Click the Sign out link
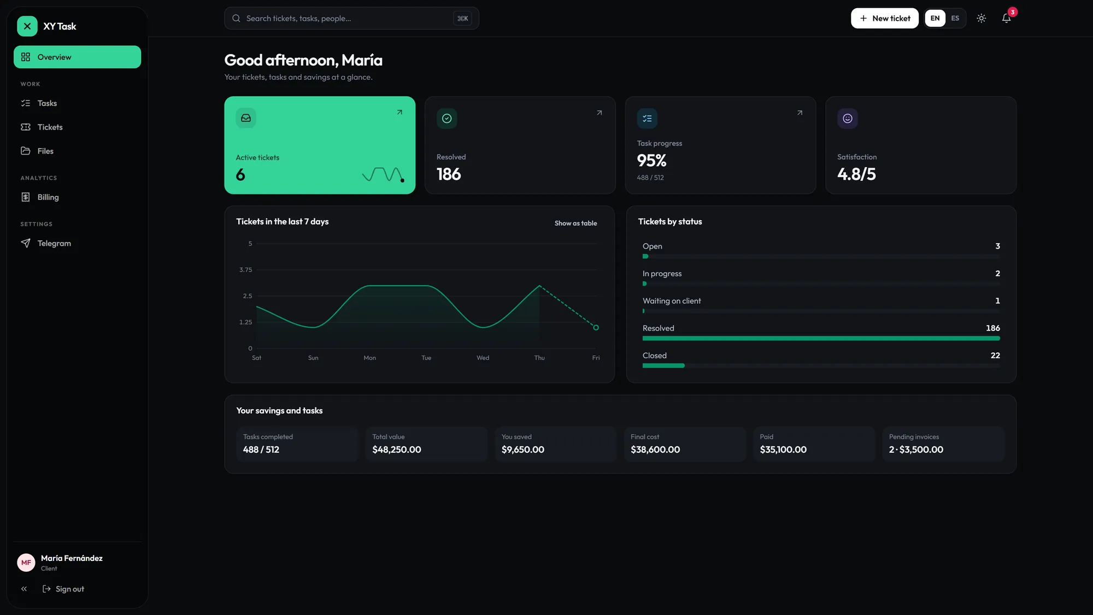Image resolution: width=1093 pixels, height=615 pixels. (63, 589)
